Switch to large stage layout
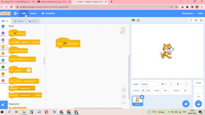Image resolution: width=205 pixels, height=115 pixels. [196, 20]
